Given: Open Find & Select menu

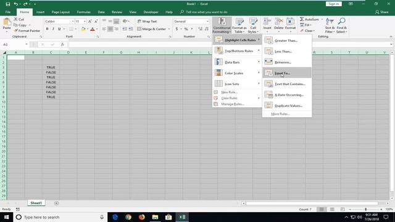Looking at the screenshot, I should coord(341,25).
